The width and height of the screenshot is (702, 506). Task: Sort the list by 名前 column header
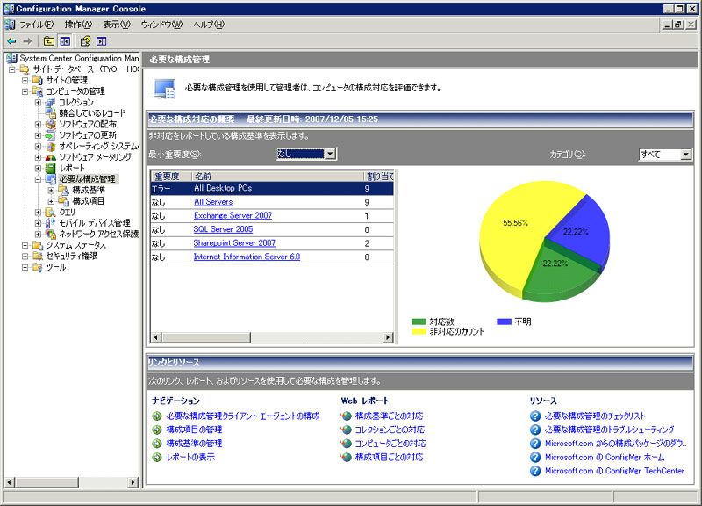(277, 177)
